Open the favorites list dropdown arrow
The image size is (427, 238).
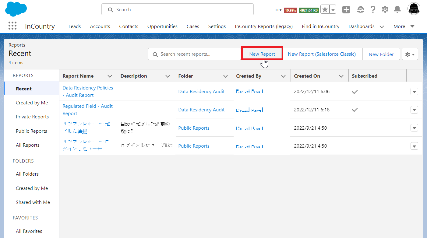(x=333, y=10)
